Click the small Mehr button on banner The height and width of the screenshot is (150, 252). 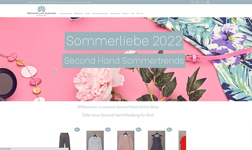point(54,70)
